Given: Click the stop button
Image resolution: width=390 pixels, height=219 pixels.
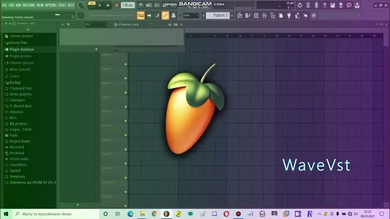Looking at the screenshot, I should coord(108,5).
